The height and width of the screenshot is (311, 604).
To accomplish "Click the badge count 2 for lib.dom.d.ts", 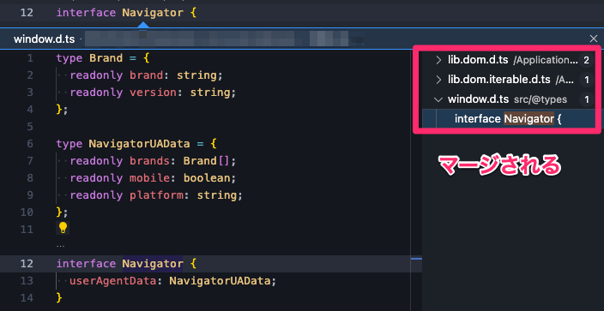I will 586,60.
